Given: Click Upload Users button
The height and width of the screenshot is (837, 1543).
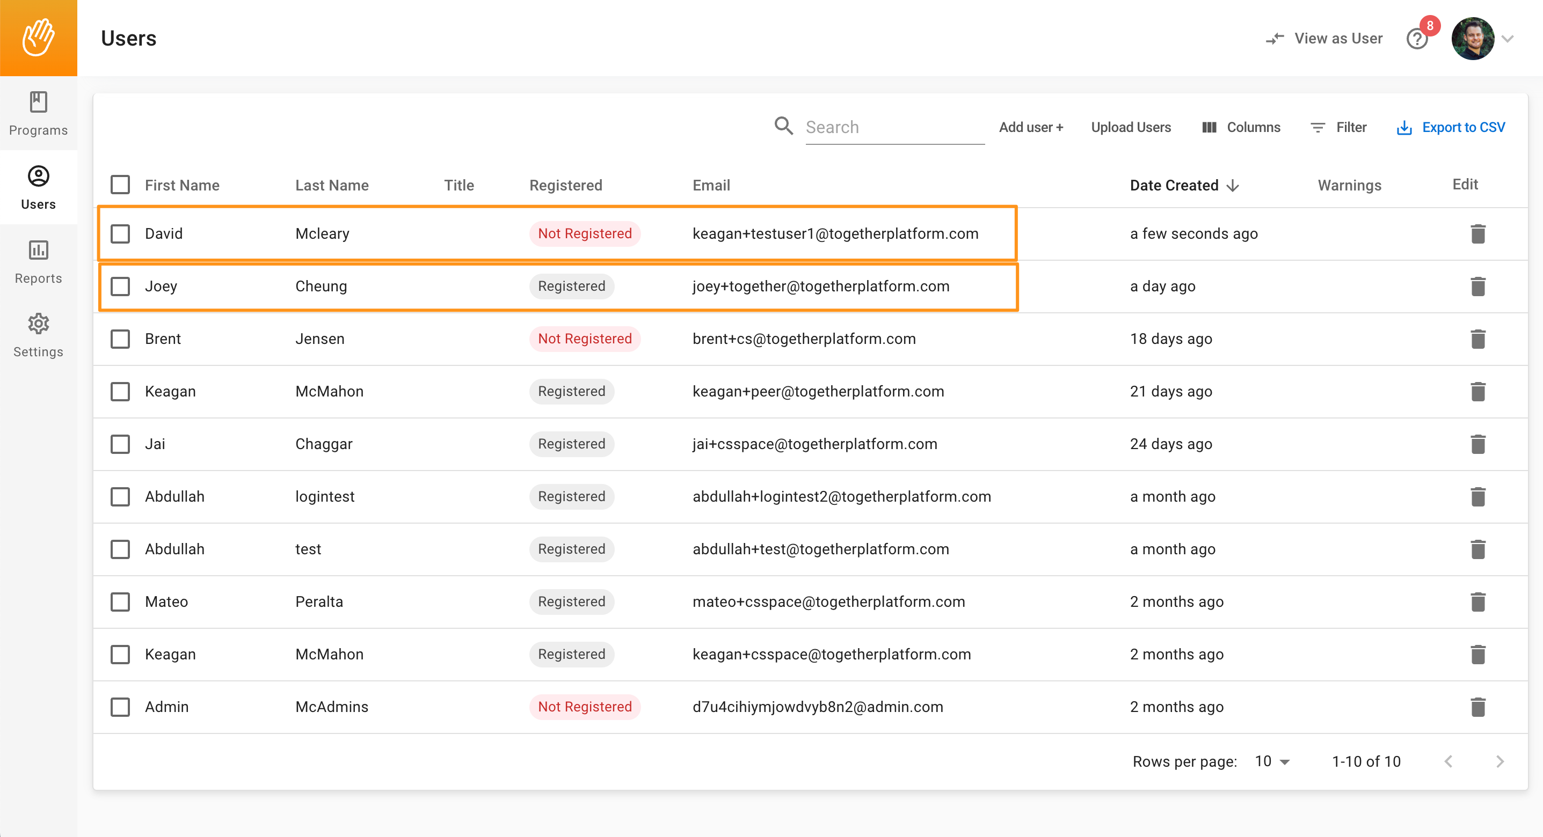Looking at the screenshot, I should [1130, 127].
